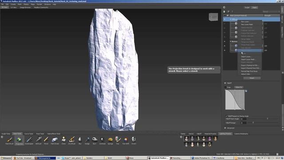Select the Hue Shift tool
Screen dimensions: 284x160
[126, 140]
